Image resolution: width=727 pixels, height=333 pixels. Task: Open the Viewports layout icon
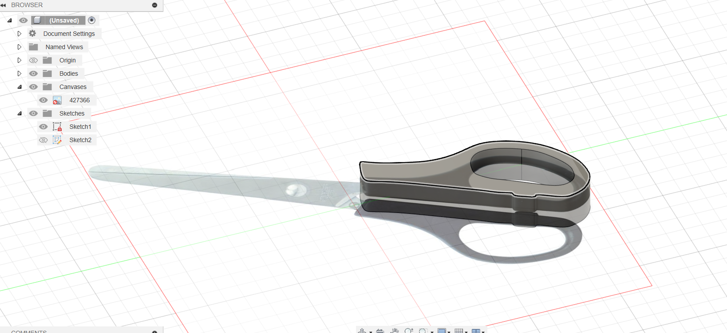[x=476, y=331]
